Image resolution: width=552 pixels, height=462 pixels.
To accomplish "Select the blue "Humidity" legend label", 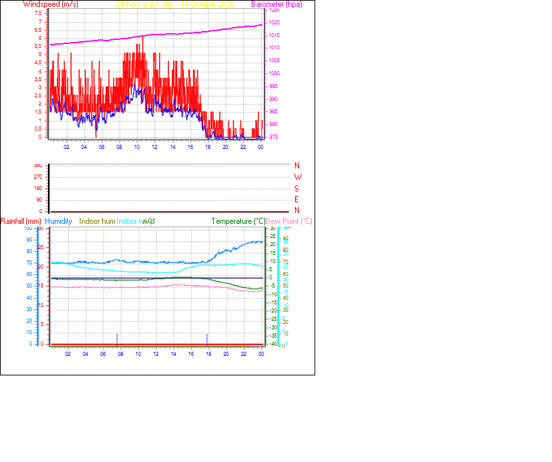I will point(58,221).
